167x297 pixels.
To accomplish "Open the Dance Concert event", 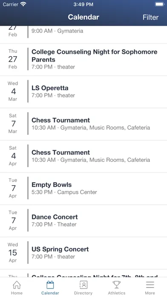I will point(83,221).
